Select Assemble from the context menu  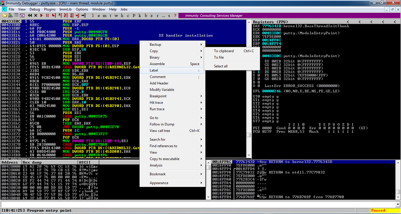point(172,64)
